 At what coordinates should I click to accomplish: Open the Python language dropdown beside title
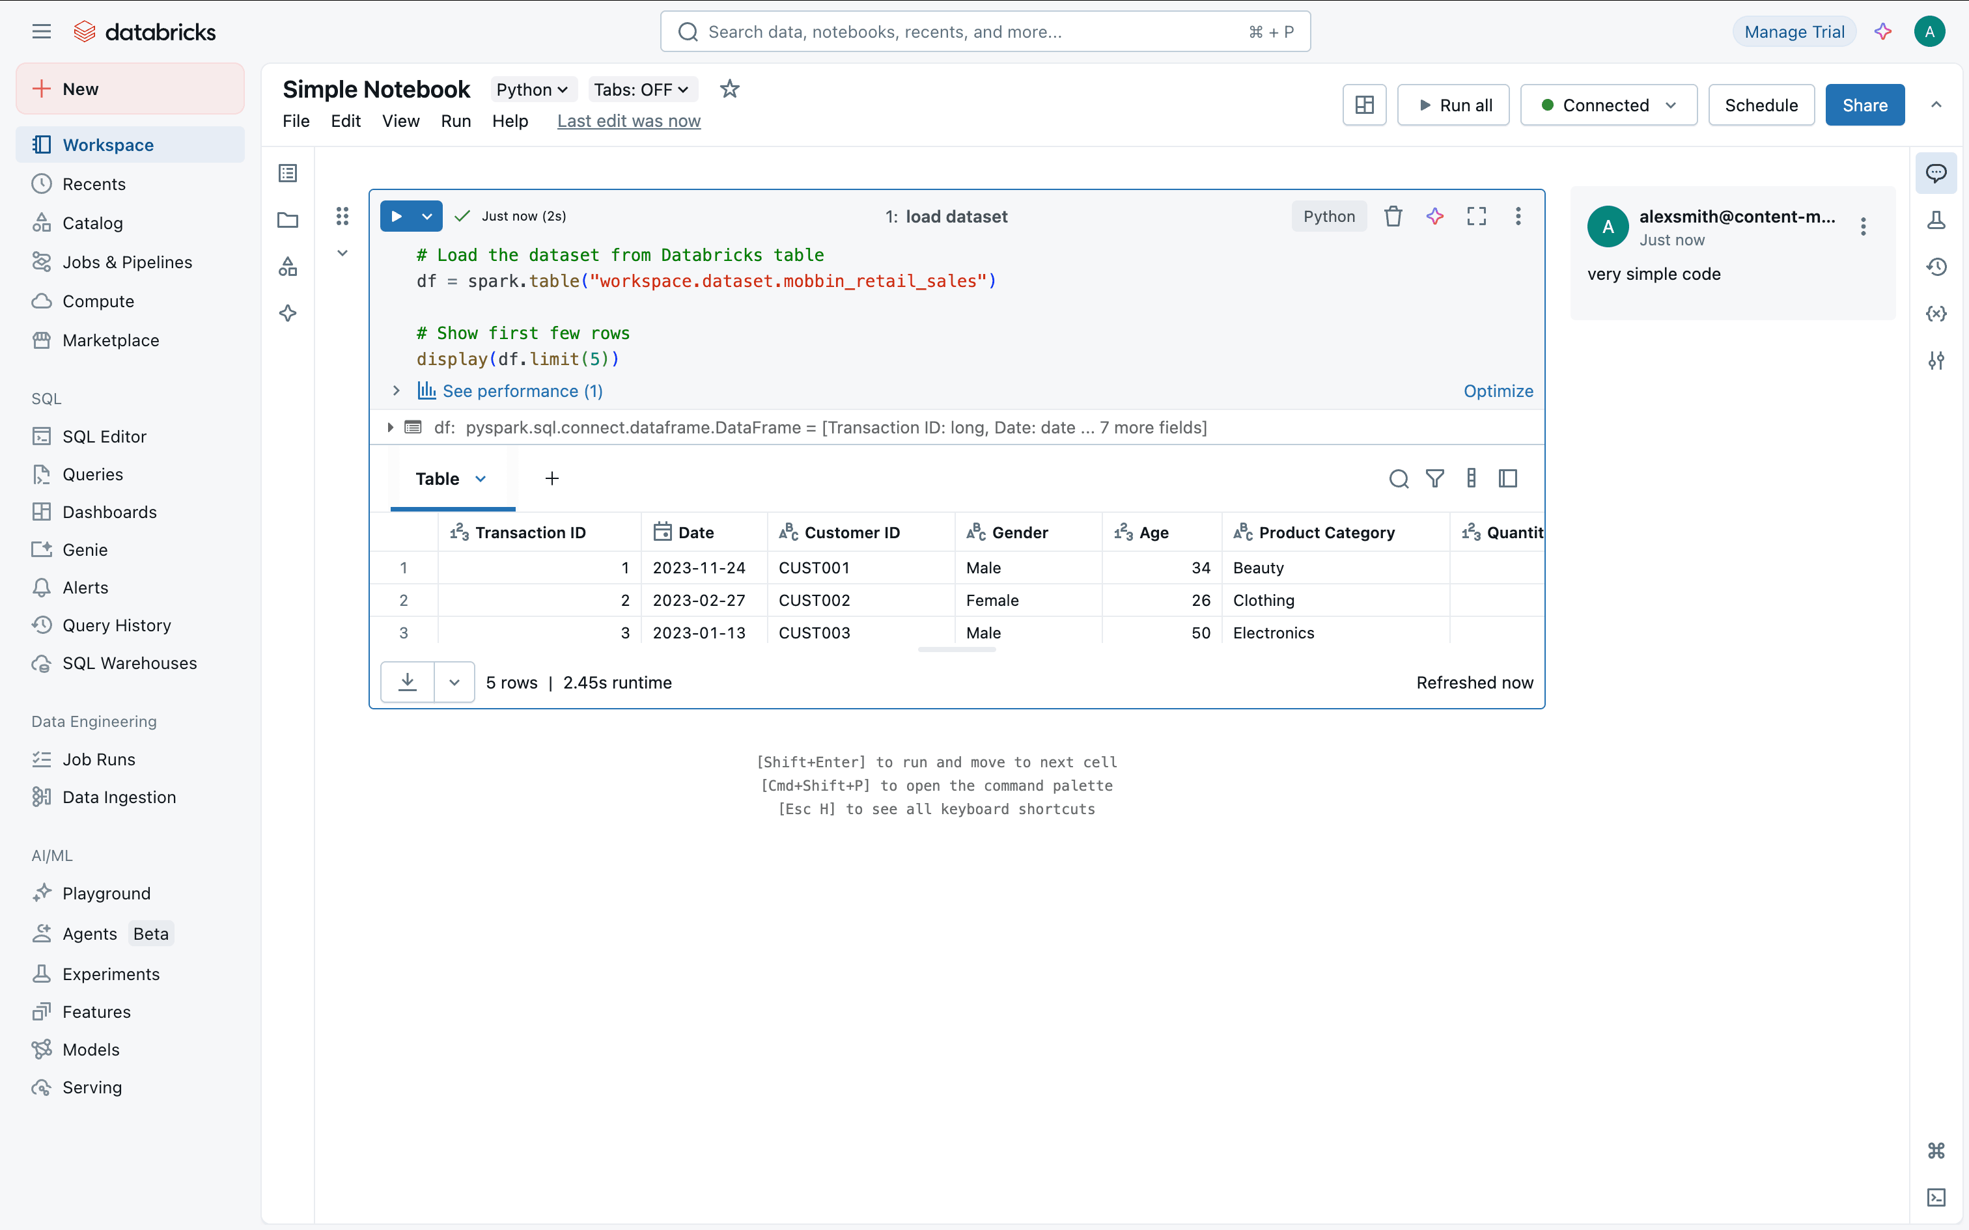click(532, 90)
